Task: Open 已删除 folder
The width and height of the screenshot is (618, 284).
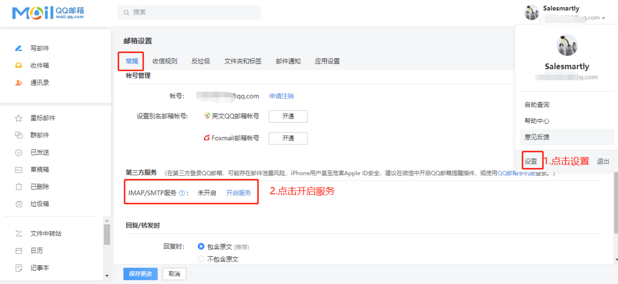Action: (x=40, y=187)
